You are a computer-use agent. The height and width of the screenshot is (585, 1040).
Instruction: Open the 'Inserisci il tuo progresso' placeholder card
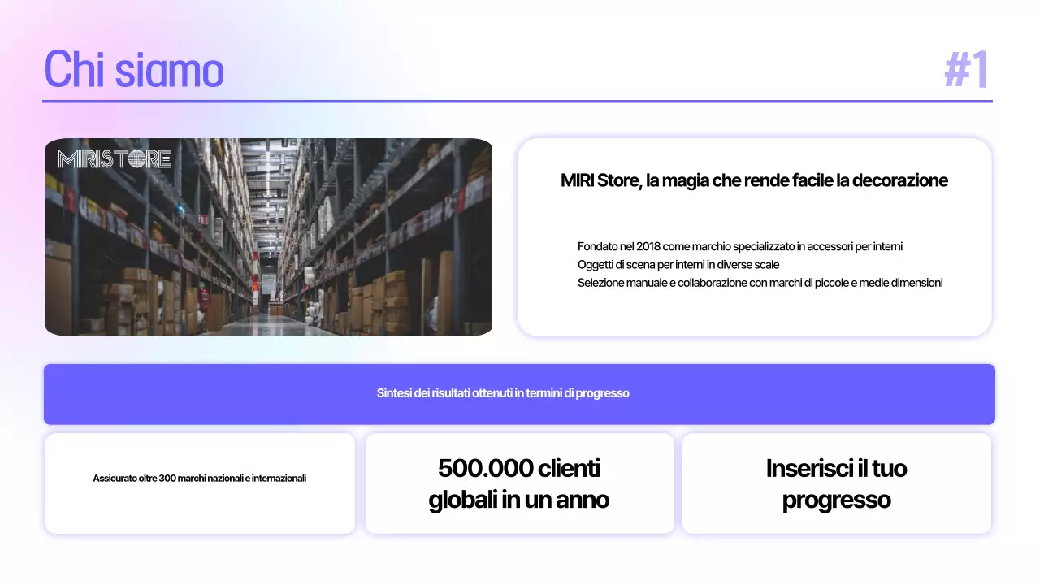click(837, 483)
